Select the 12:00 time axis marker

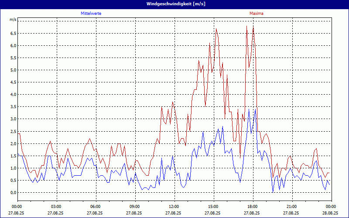point(174,207)
